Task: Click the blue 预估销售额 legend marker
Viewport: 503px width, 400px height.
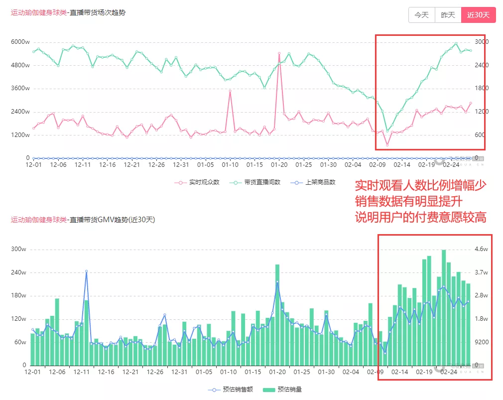Action: [x=214, y=390]
